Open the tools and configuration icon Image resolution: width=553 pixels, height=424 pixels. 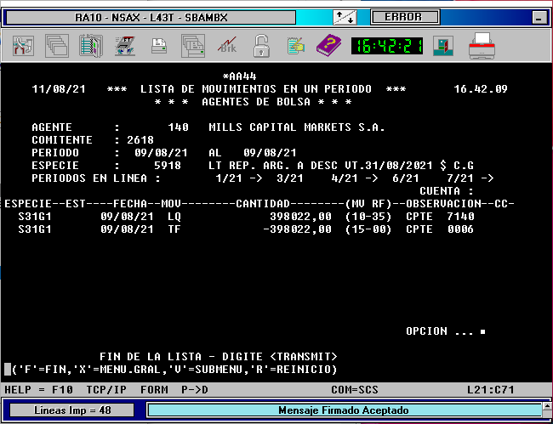tap(23, 46)
